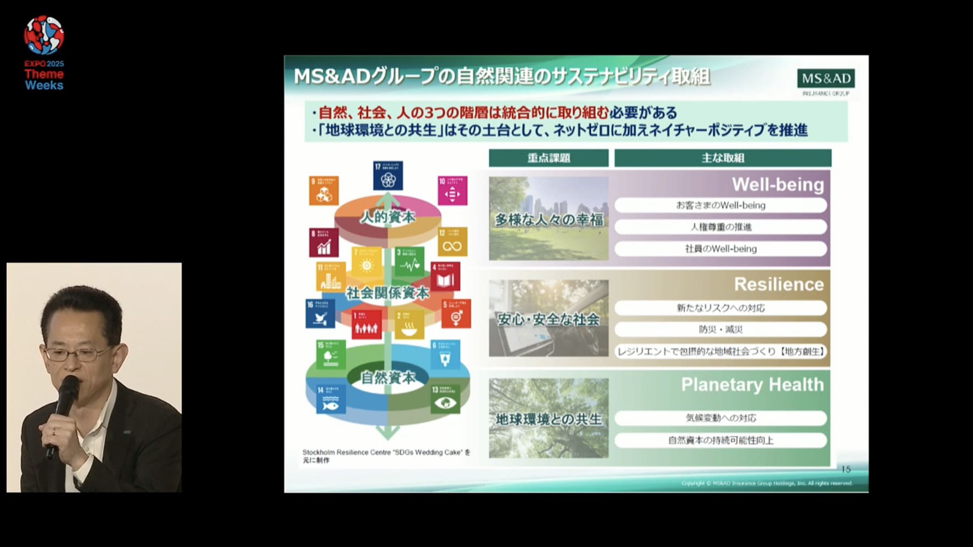This screenshot has width=973, height=547.
Task: Click the SDG 14 fish icon
Action: pos(331,399)
